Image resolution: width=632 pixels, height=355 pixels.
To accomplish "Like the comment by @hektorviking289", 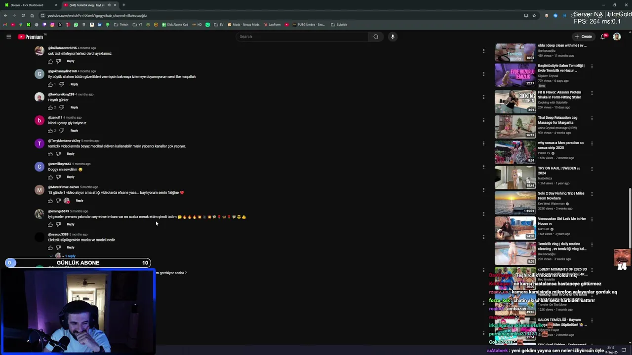I will click(50, 107).
